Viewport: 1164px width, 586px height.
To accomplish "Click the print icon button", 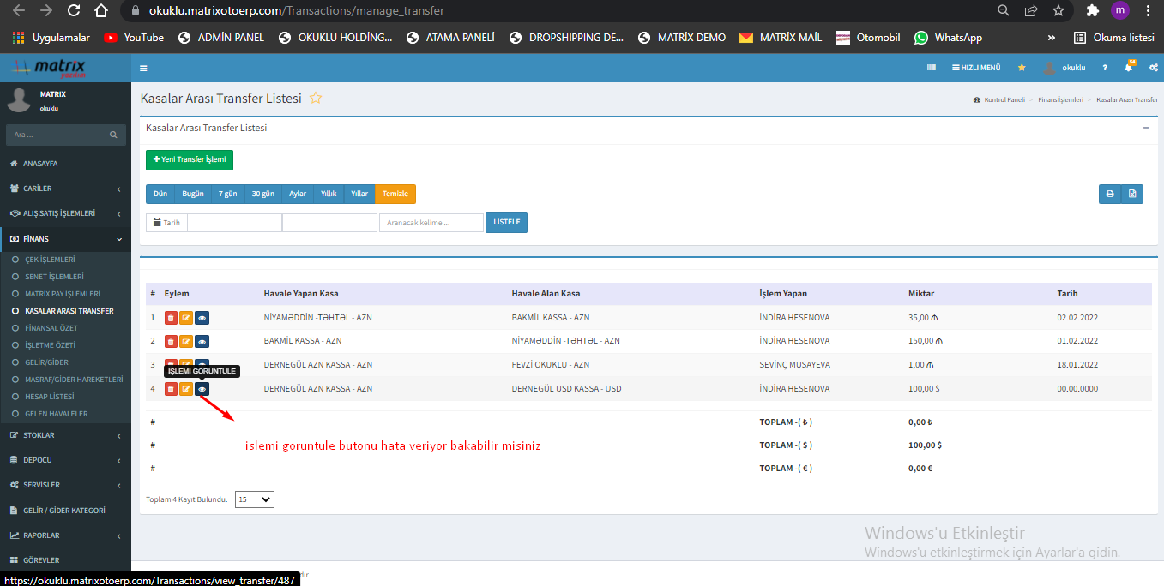I will click(x=1109, y=194).
